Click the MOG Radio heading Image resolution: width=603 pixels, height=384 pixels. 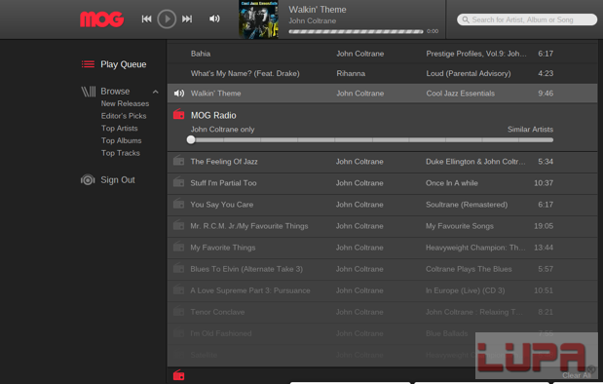pyautogui.click(x=213, y=115)
